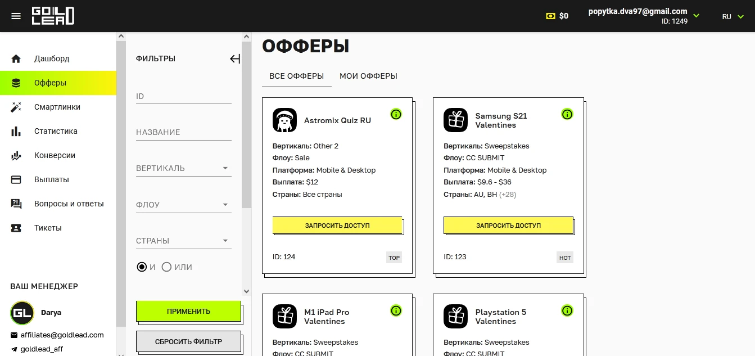755x356 pixels.
Task: Request access for Astromix Quiz RU
Action: click(337, 225)
